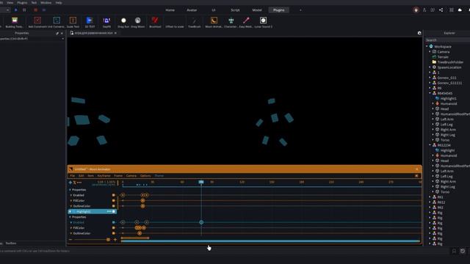Switch to the Home ribbon tab
The image size is (470, 264).
tap(170, 10)
